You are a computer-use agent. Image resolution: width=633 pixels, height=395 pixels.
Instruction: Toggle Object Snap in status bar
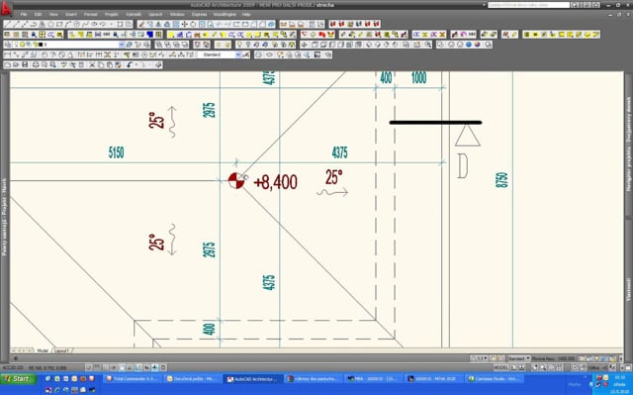(122, 367)
